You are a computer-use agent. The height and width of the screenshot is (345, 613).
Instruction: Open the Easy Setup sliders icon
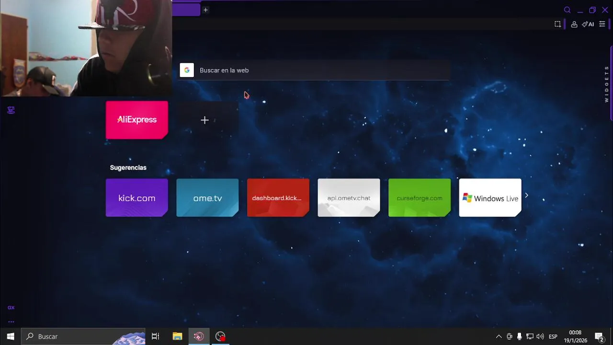pos(602,24)
